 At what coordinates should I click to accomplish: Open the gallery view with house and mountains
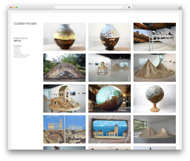(x=109, y=68)
